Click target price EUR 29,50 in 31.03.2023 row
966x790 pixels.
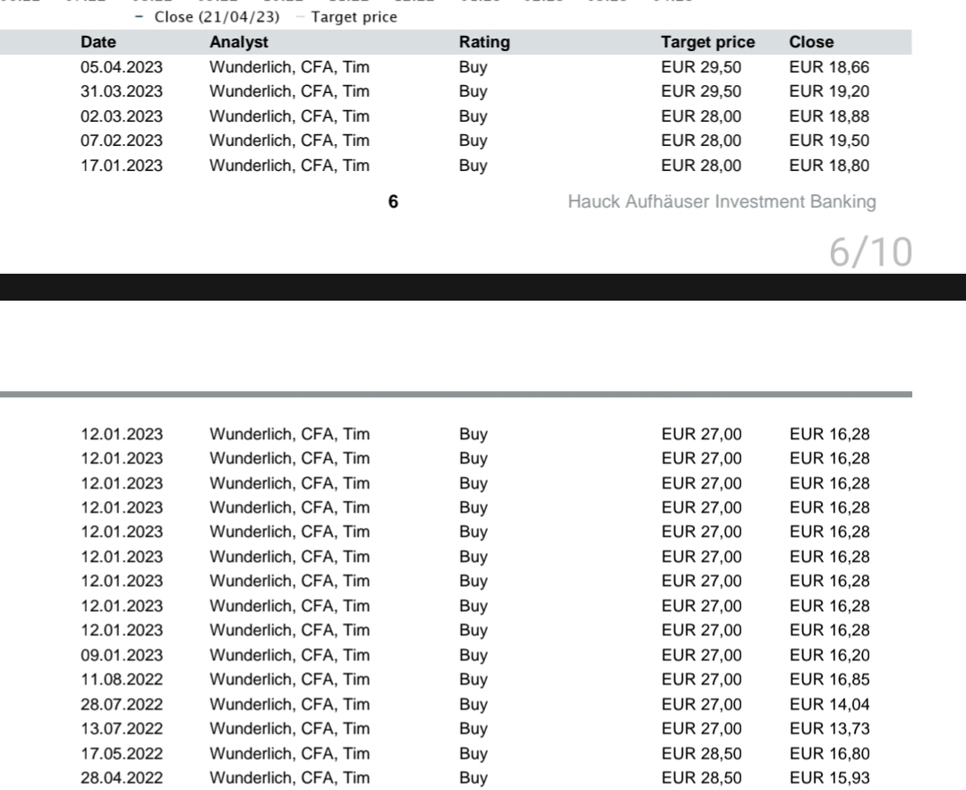701,91
